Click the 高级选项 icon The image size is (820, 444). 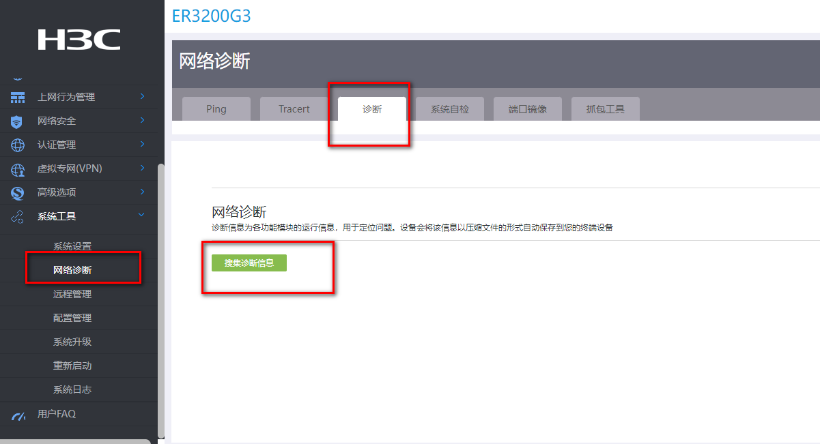pos(18,193)
